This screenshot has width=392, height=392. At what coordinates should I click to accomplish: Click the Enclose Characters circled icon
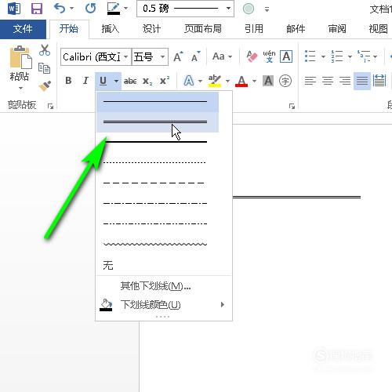click(x=285, y=81)
